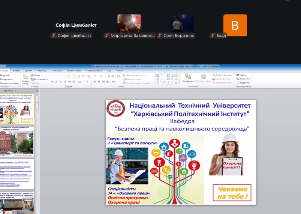Open Контур фигуры outline color dropdown
The height and width of the screenshot is (214, 301).
coord(223,79)
